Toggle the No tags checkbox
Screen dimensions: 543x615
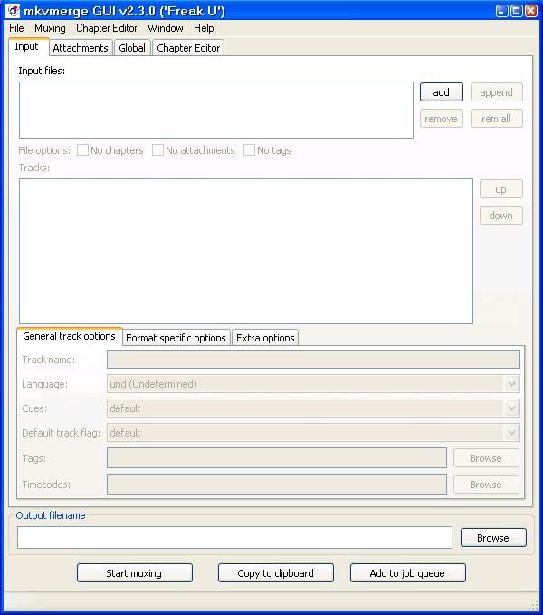point(249,150)
